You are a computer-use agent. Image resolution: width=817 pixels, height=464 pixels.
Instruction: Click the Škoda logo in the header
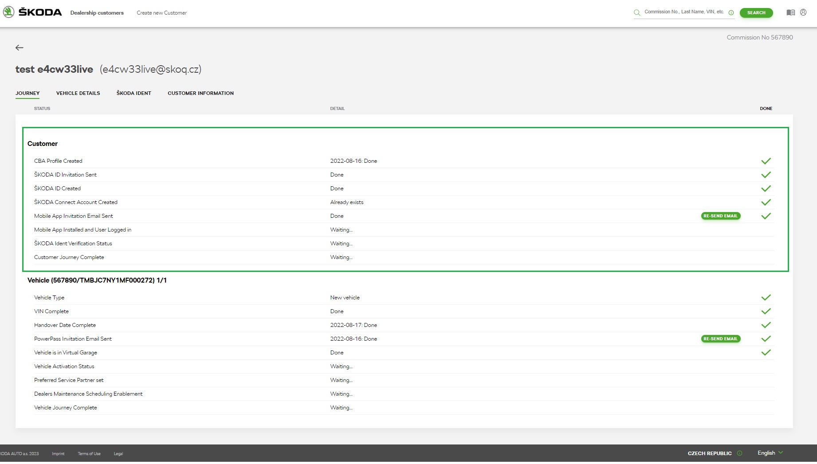coord(32,12)
